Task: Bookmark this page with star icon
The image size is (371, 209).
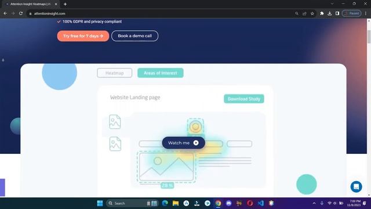Action: click(x=312, y=13)
